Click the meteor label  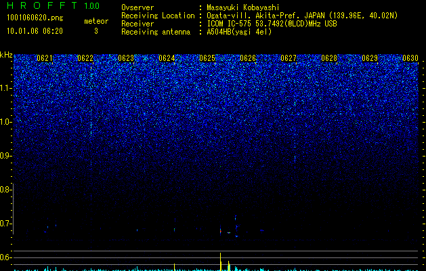point(96,21)
